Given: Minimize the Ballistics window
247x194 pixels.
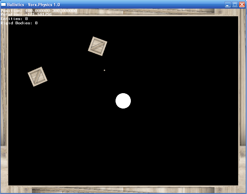Looking at the screenshot, I should 228,5.
